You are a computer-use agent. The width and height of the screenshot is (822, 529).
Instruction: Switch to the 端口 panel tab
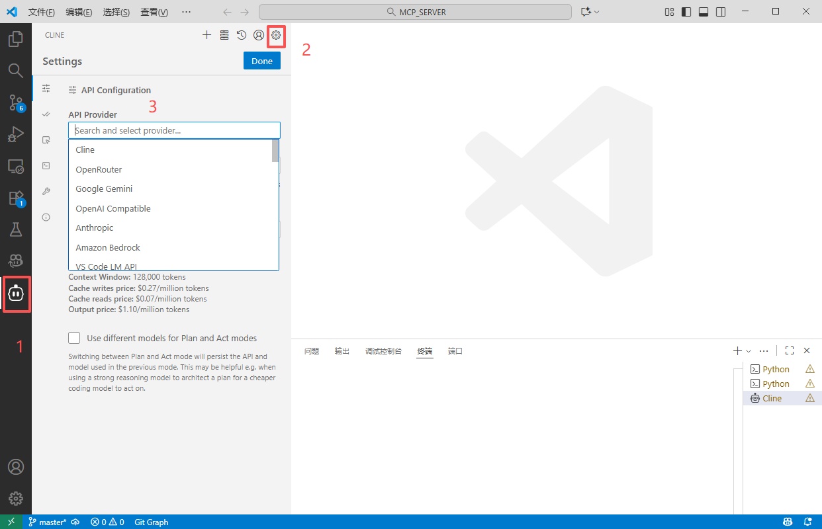click(x=455, y=351)
